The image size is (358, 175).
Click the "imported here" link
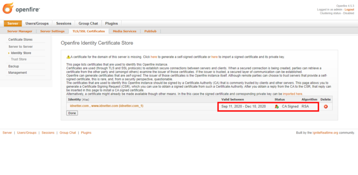pos(293,94)
